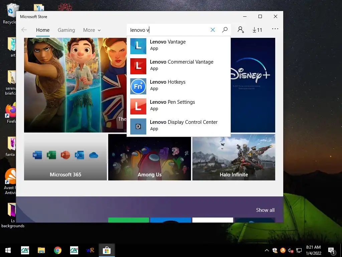342x257 pixels.
Task: Select the fanta desktop folder
Action: point(10,147)
